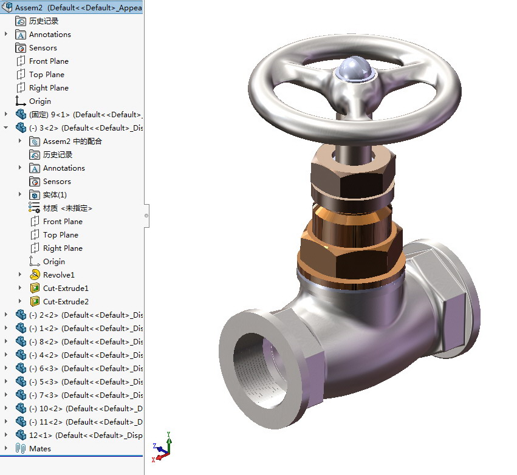Viewport: 517px width, 475px height.
Task: Select the assembly Right Plane icon
Action: [x=21, y=88]
